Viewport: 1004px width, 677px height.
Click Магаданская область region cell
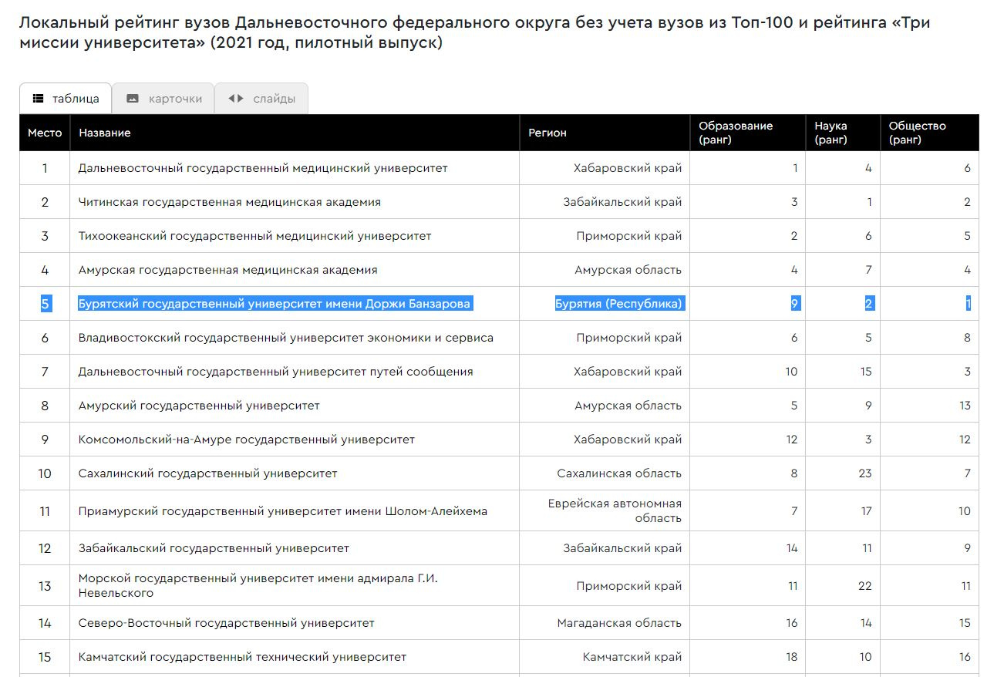[619, 623]
